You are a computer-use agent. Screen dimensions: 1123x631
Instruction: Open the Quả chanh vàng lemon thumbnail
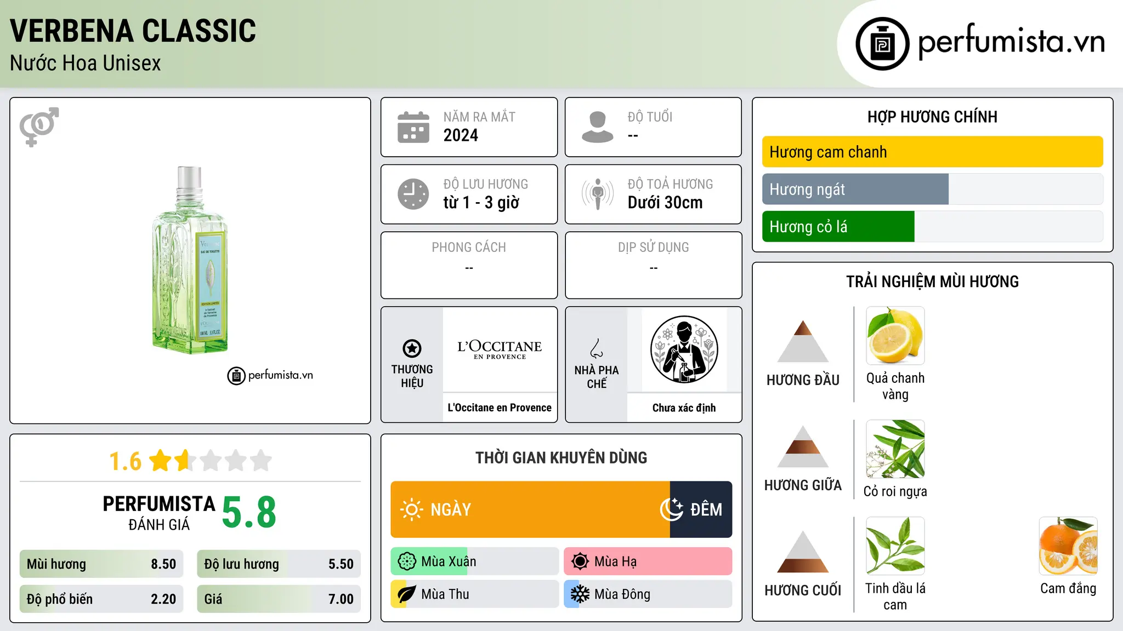click(x=895, y=336)
